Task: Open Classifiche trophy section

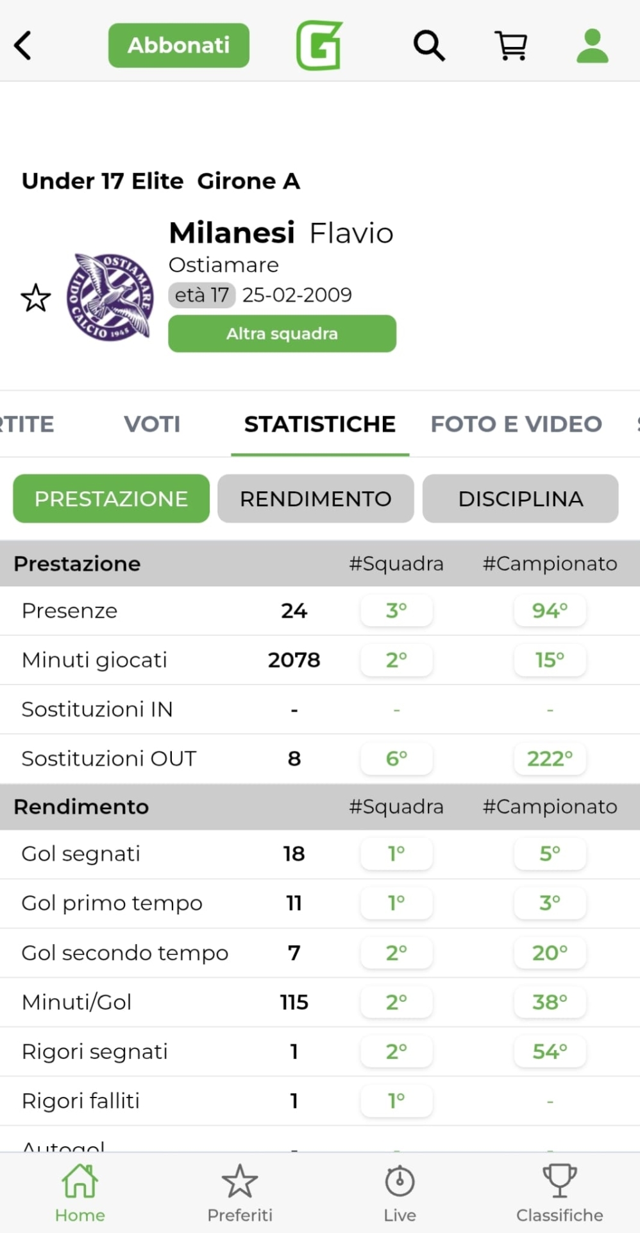Action: point(559,1193)
